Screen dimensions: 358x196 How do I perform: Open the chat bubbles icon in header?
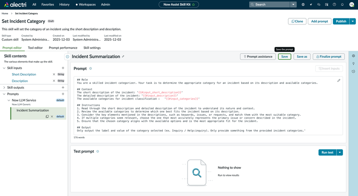click(319, 4)
